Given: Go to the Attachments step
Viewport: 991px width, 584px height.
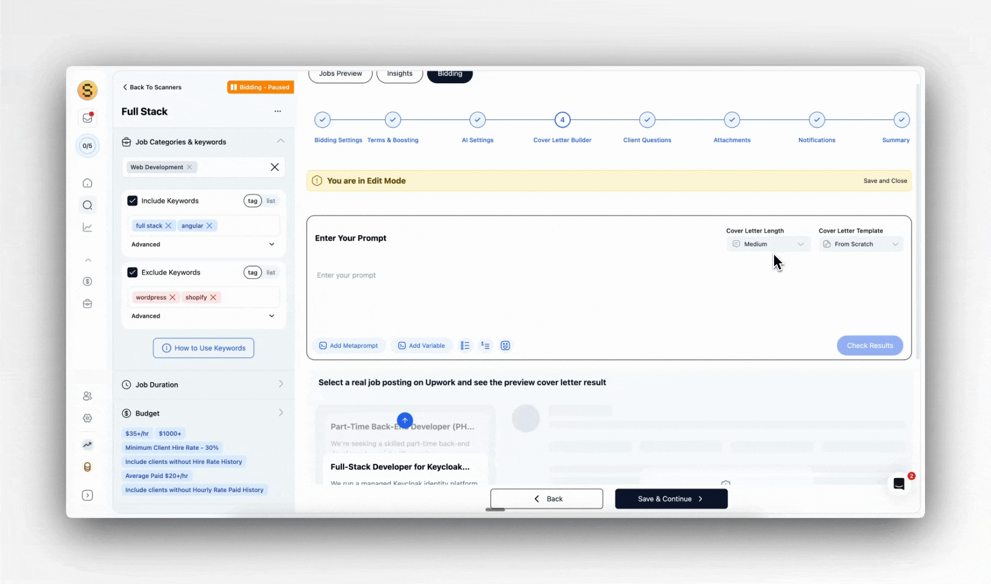Looking at the screenshot, I should point(732,120).
